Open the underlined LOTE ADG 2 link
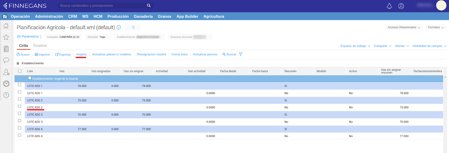This screenshot has height=153, width=449. (35, 107)
